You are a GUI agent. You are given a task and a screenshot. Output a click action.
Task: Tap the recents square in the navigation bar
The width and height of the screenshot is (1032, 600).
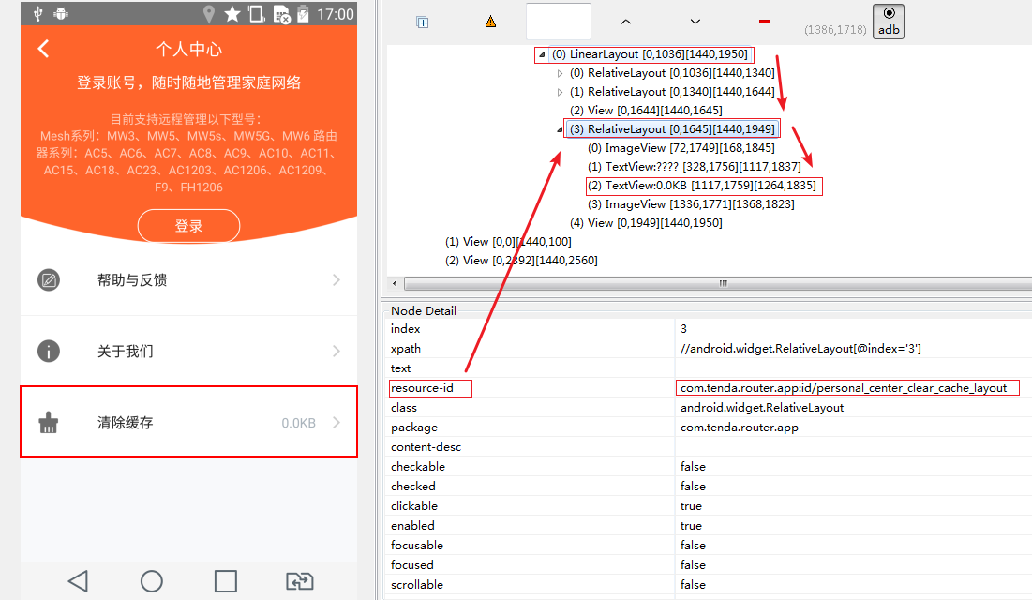click(225, 581)
